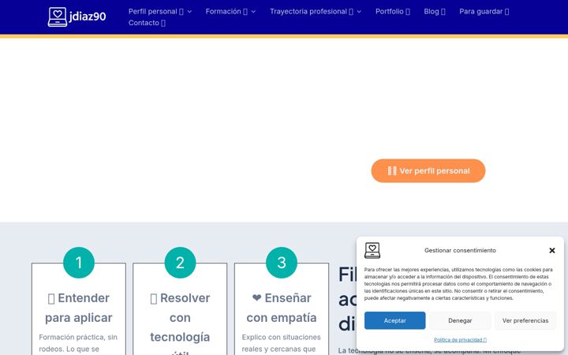
Task: Open the Para guardar menu item
Action: pyautogui.click(x=484, y=11)
